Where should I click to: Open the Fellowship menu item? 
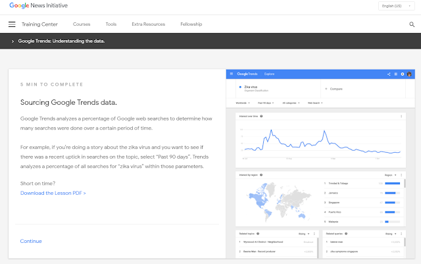click(191, 24)
